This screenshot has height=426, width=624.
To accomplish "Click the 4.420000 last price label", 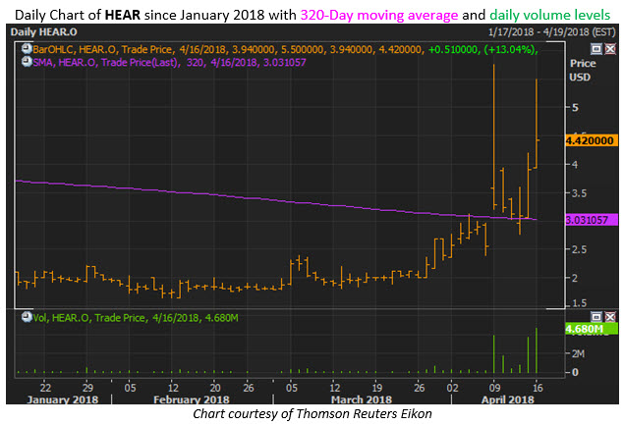I will pos(591,140).
